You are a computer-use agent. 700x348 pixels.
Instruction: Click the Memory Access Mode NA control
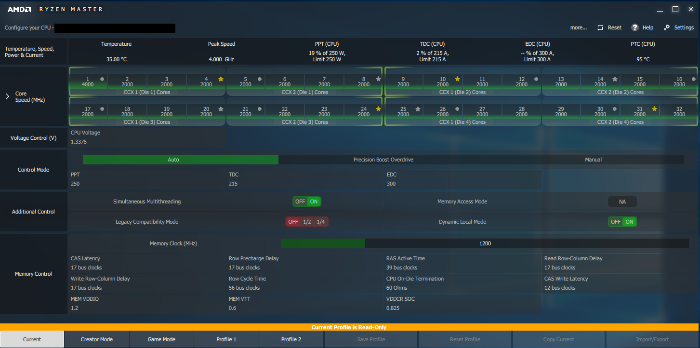point(622,201)
